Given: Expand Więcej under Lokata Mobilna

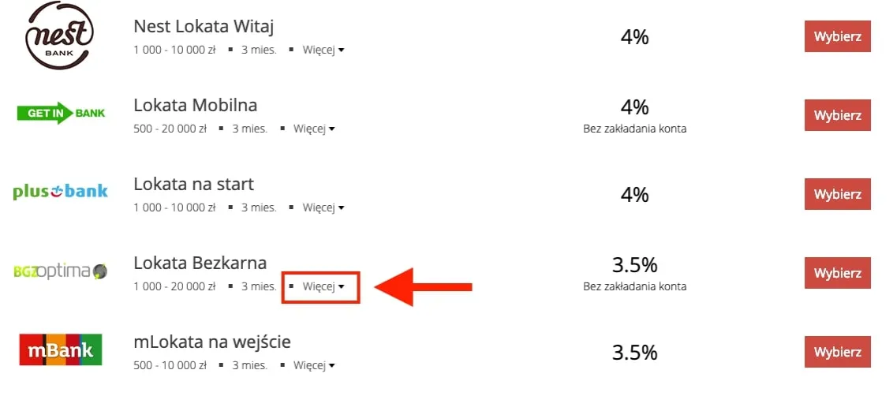Looking at the screenshot, I should click(314, 129).
